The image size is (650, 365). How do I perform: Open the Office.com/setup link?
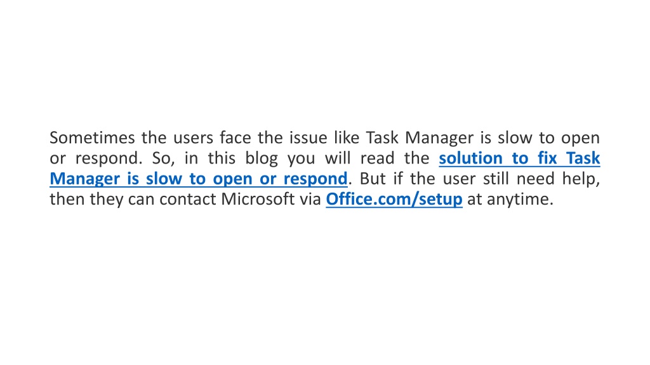[x=394, y=200]
